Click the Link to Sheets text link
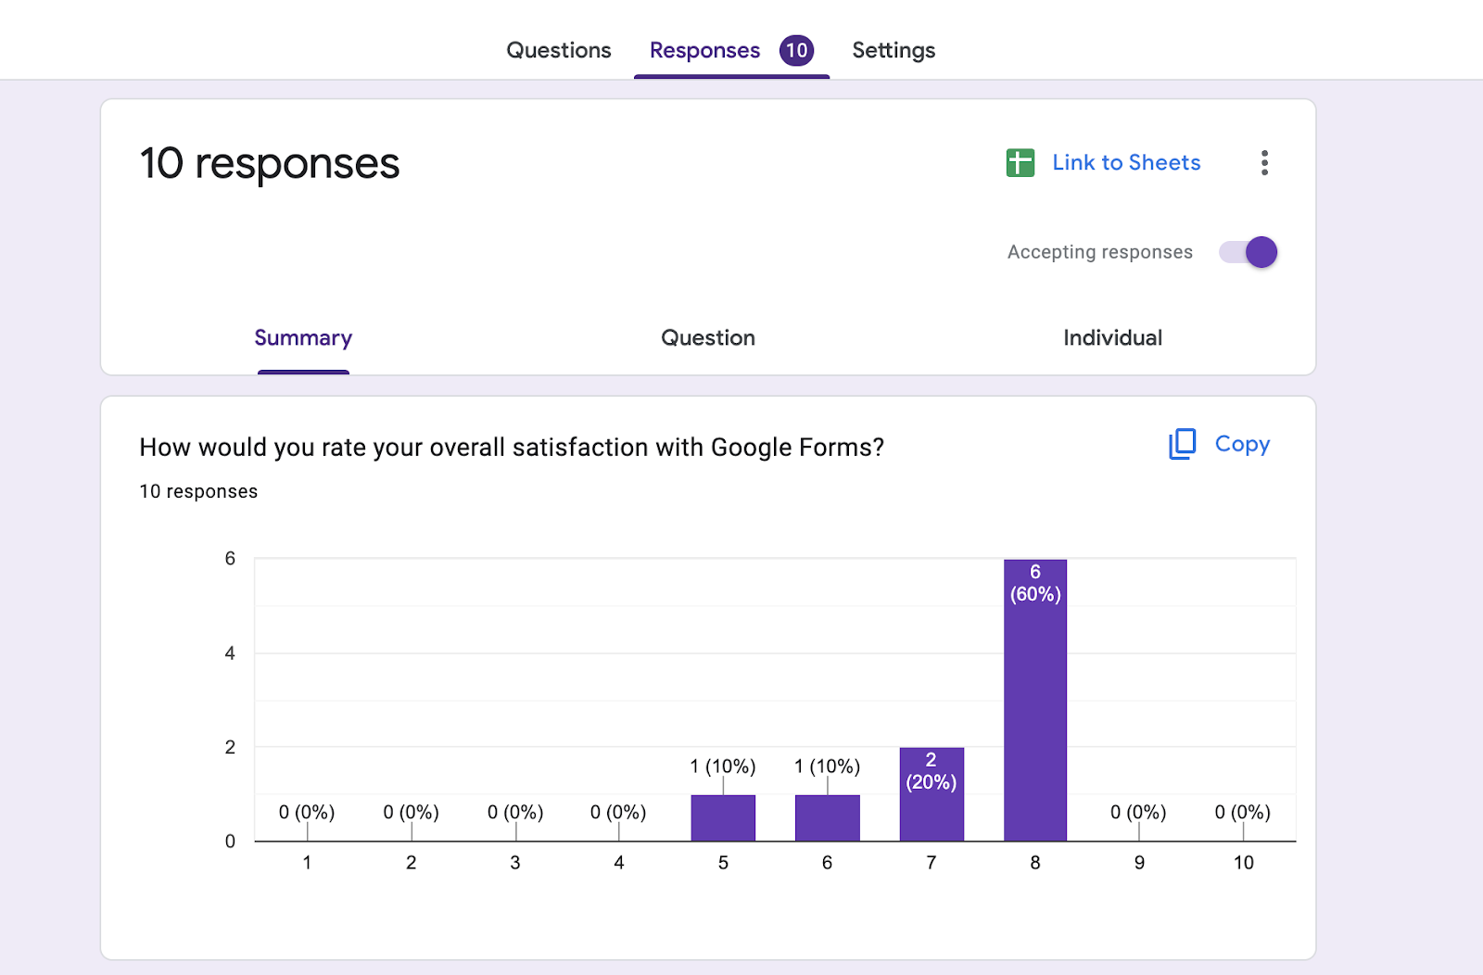The image size is (1483, 975). coord(1126,163)
